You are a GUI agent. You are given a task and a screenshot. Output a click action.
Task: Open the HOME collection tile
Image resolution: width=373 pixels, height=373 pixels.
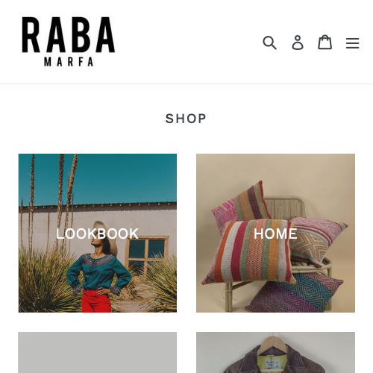click(x=275, y=233)
